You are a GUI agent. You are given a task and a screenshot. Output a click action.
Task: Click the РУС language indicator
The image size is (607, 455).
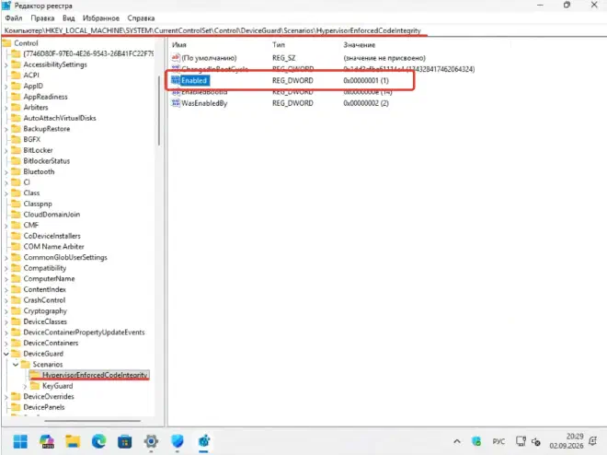tap(498, 441)
